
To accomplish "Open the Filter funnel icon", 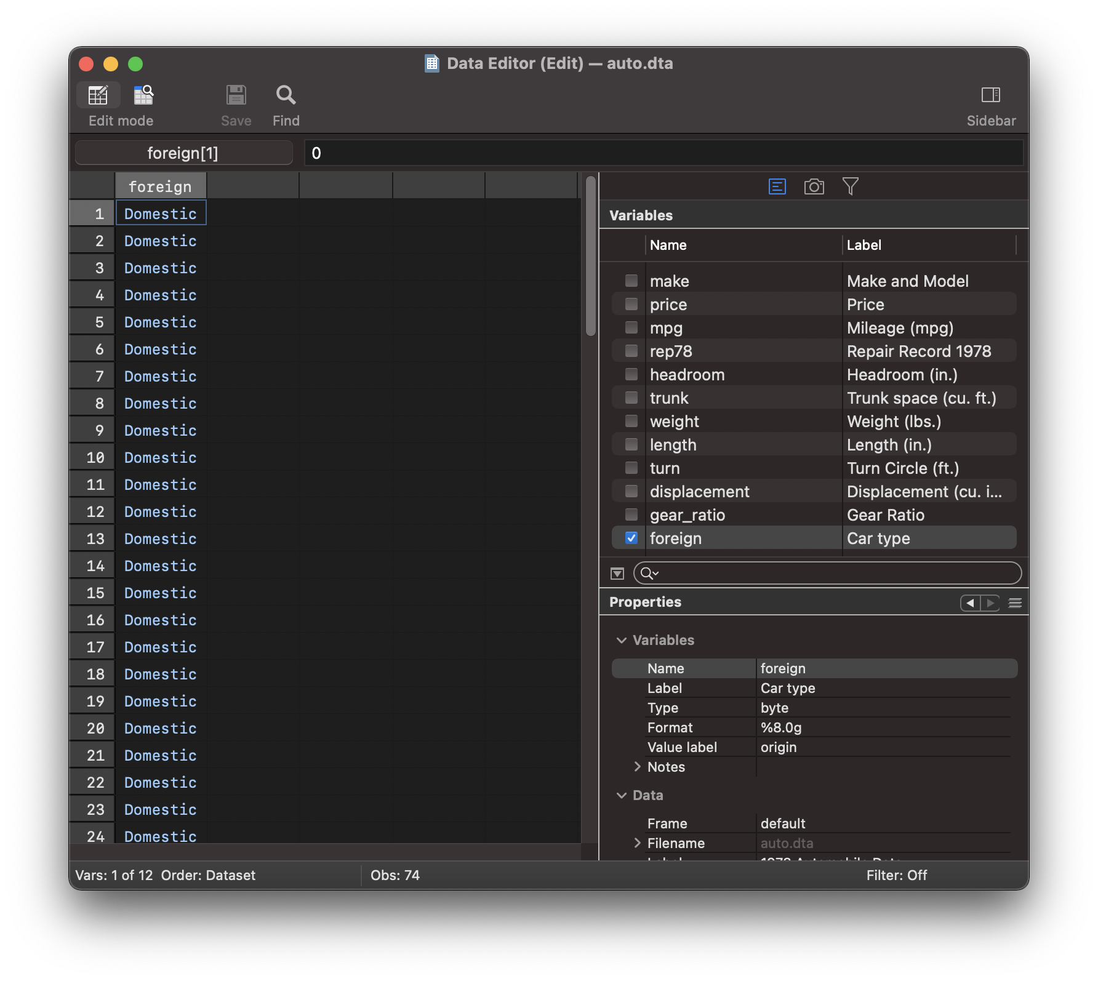I will tap(851, 186).
